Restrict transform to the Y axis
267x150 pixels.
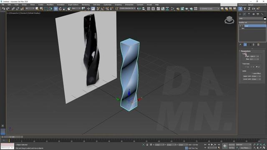(245, 9)
